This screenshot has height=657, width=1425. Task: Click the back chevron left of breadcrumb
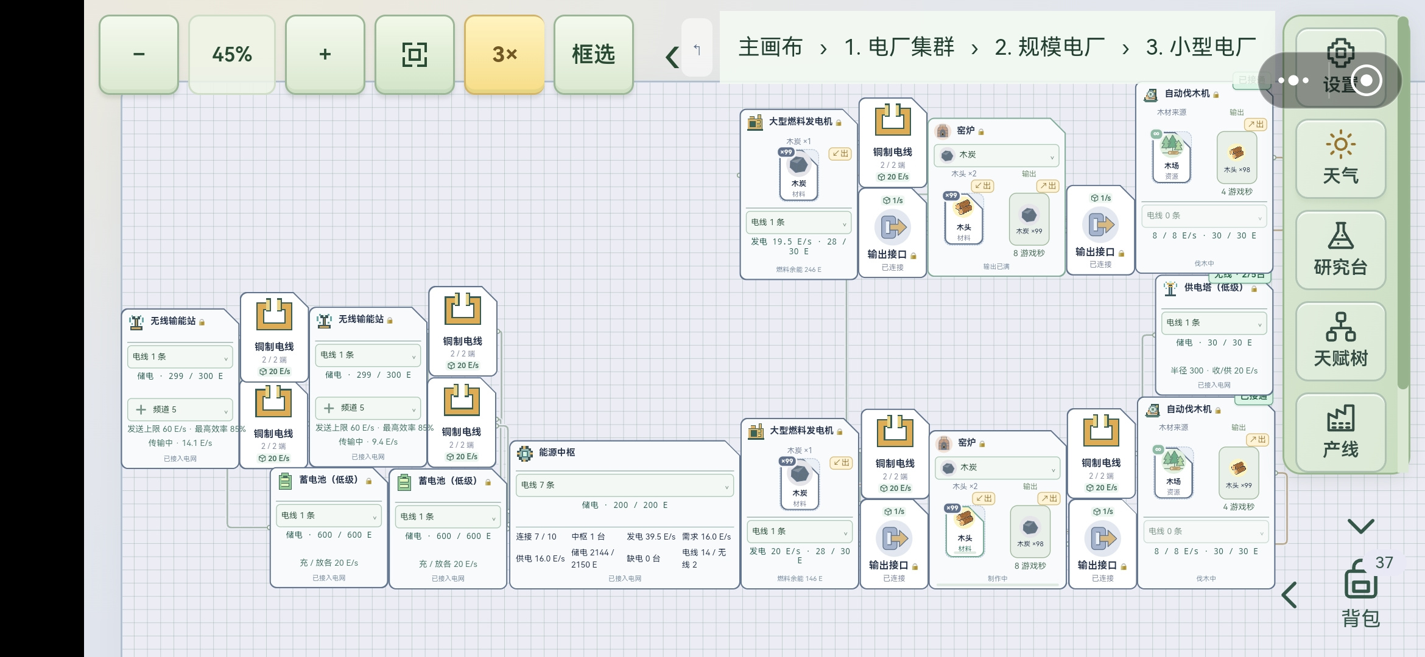(x=672, y=57)
